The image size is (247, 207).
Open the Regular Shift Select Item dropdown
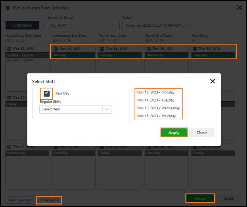(x=75, y=109)
